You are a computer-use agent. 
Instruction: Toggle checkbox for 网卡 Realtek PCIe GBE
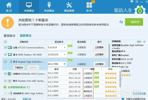tap(5, 81)
